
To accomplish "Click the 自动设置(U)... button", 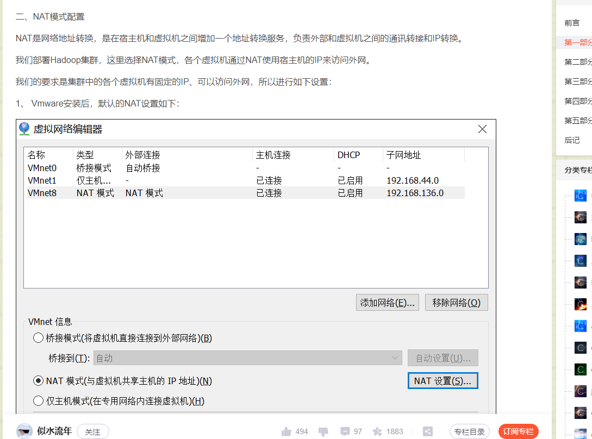I will pyautogui.click(x=443, y=358).
